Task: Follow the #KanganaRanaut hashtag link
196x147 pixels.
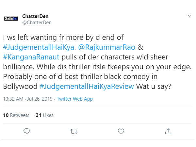Action: [31, 57]
